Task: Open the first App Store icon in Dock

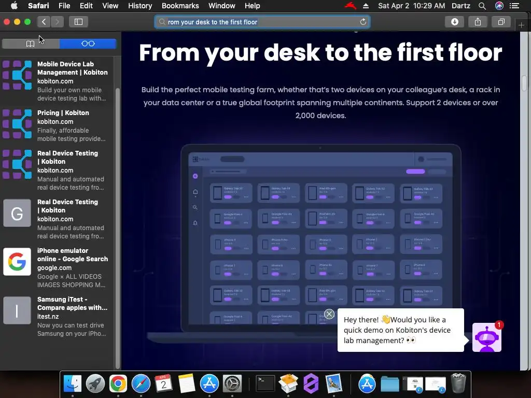Action: (x=209, y=383)
